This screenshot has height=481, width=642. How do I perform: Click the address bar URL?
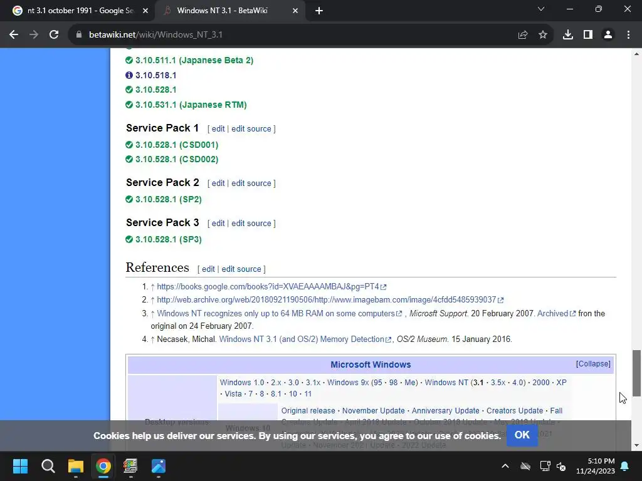tap(155, 35)
